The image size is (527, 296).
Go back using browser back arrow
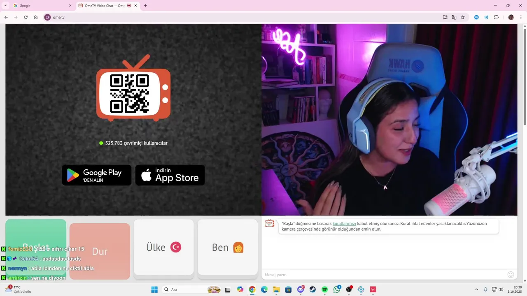[x=6, y=17]
